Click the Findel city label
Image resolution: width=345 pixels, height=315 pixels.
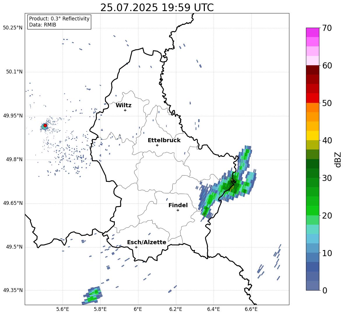point(178,205)
